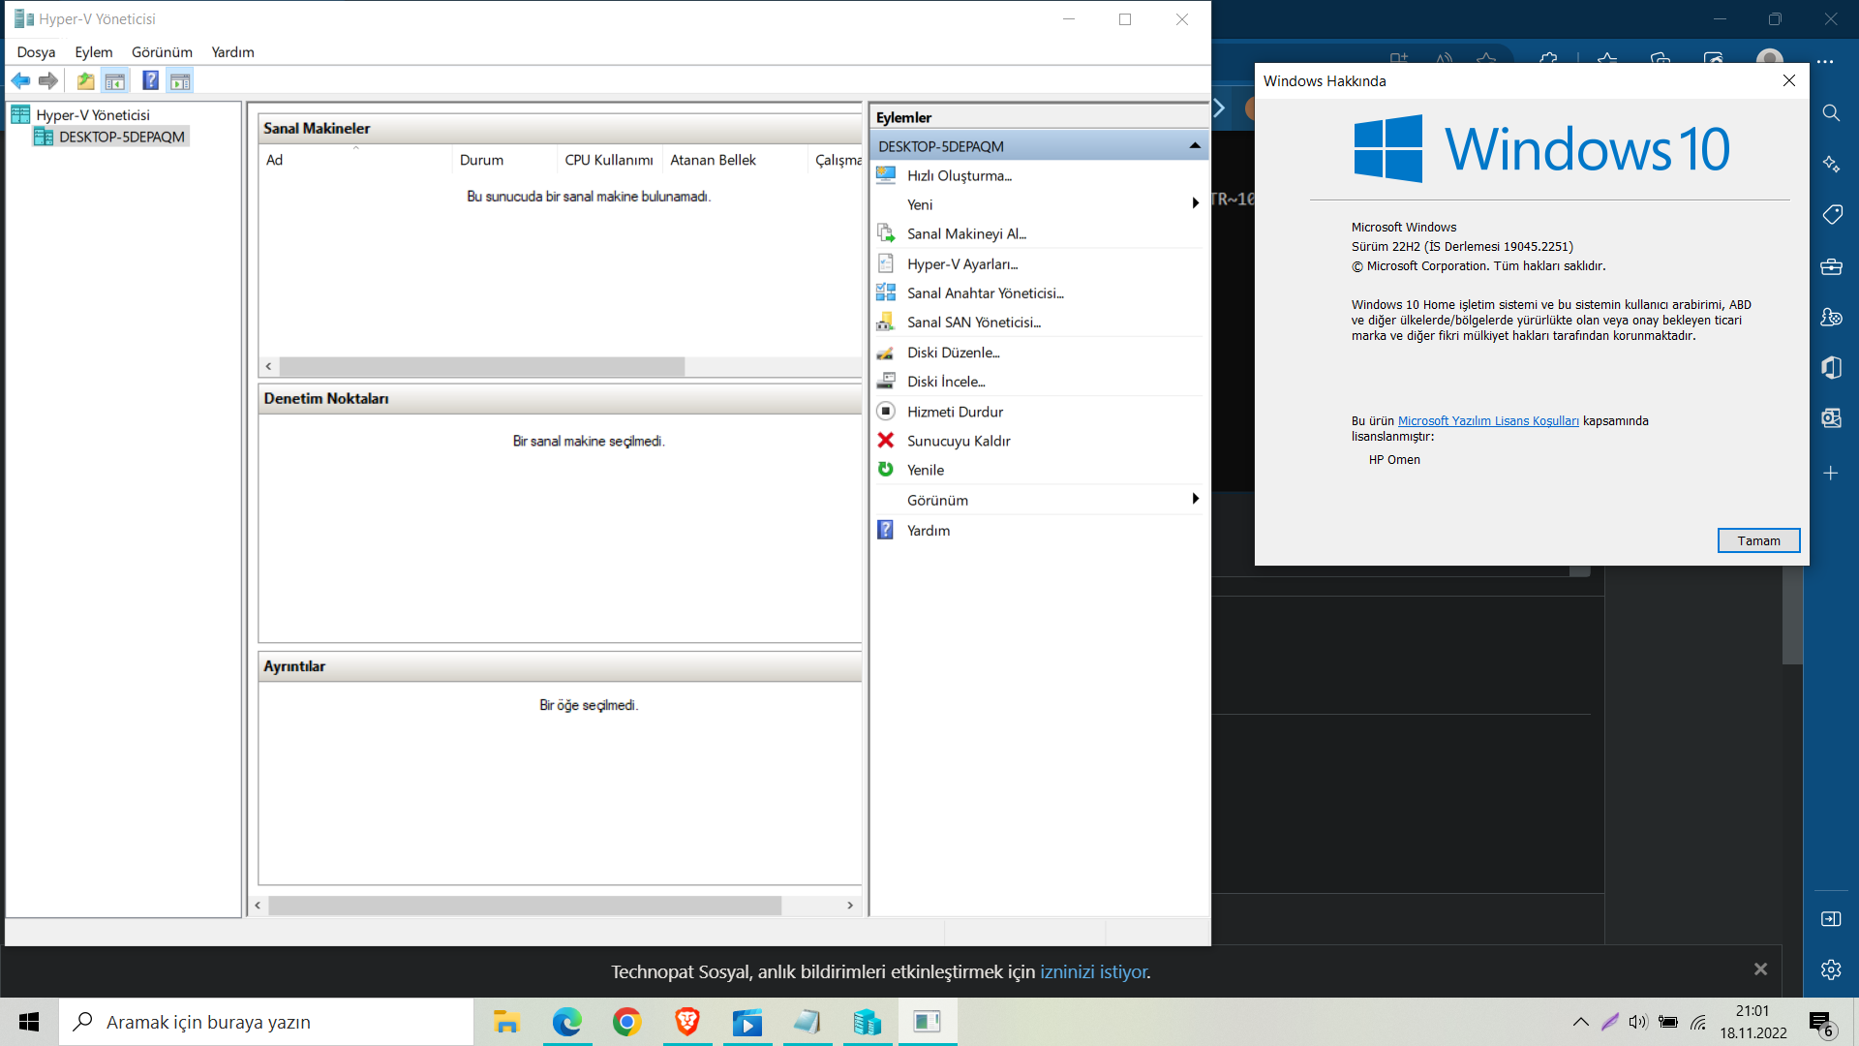
Task: Expand the Yeni submenu arrow
Action: (x=1195, y=203)
